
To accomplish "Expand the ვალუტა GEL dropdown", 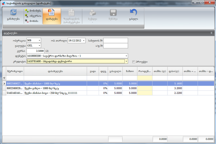I will (x=40, y=45).
